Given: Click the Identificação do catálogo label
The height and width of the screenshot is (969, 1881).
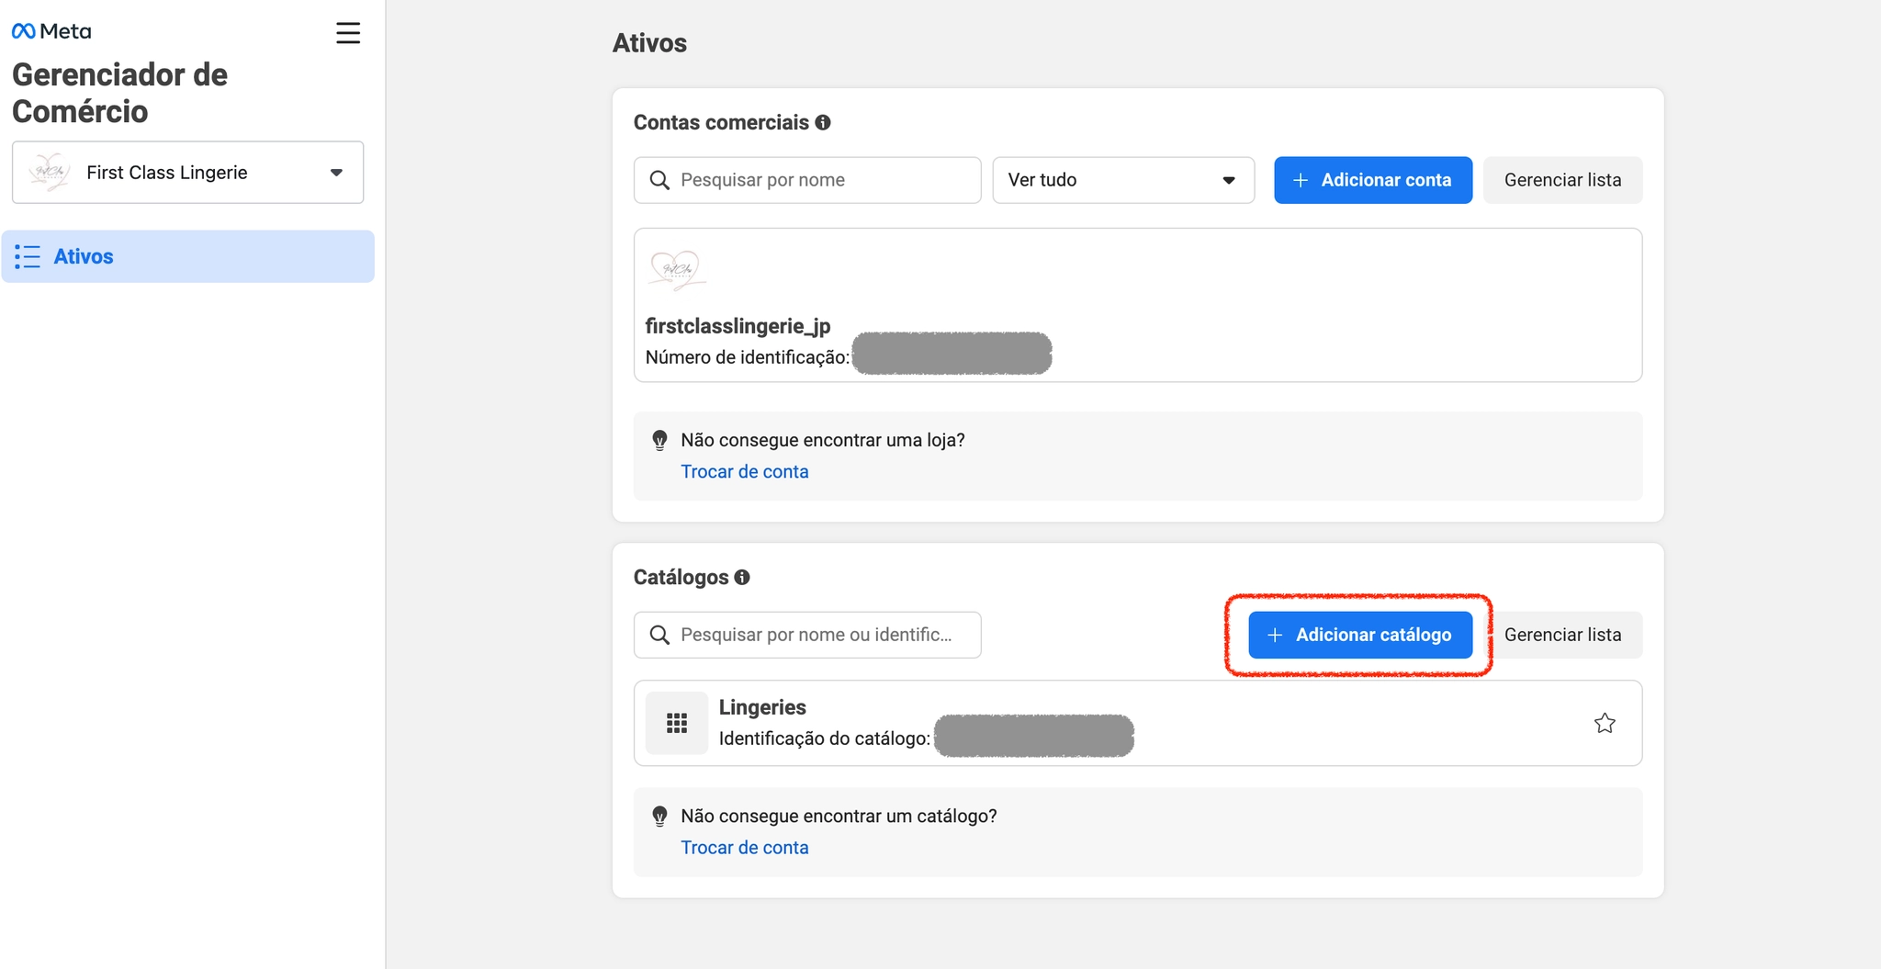Looking at the screenshot, I should pos(824,738).
